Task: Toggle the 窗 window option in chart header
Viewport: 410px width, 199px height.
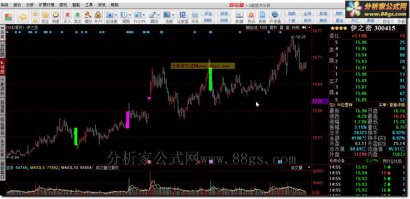Action: [288, 28]
